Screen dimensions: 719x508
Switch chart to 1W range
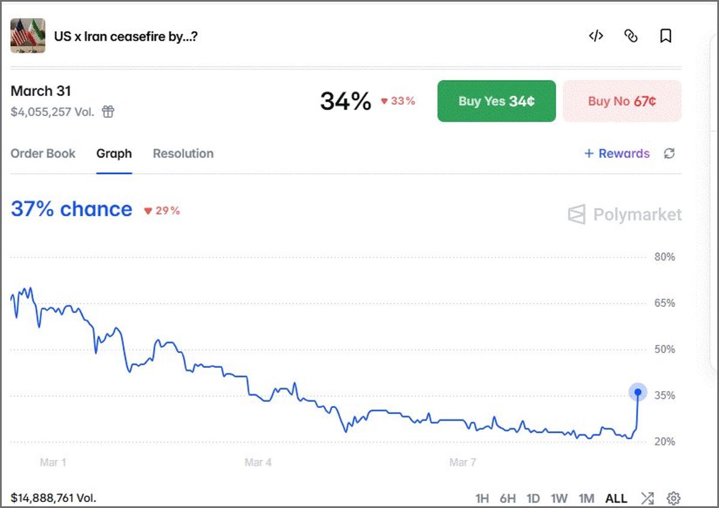click(559, 498)
